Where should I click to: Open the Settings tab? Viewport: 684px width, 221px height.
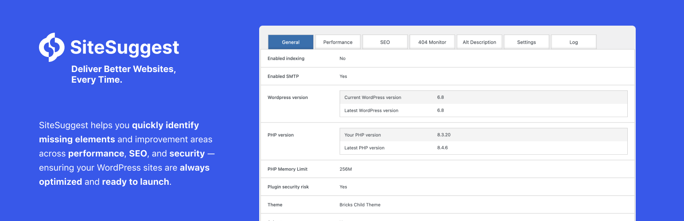click(x=526, y=42)
